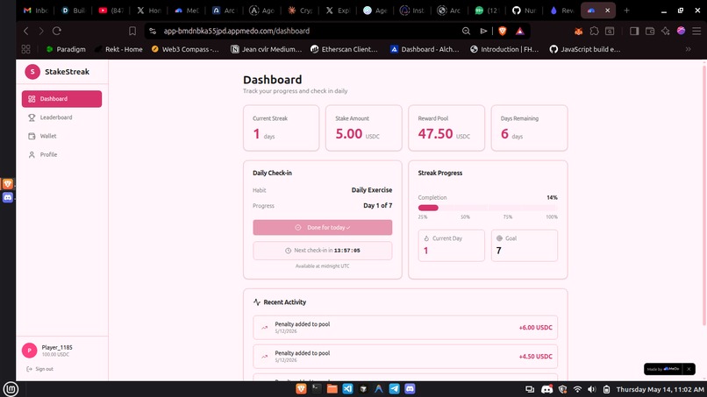The height and width of the screenshot is (397, 707).
Task: Click the Brave Shields lion icon
Action: tap(503, 31)
